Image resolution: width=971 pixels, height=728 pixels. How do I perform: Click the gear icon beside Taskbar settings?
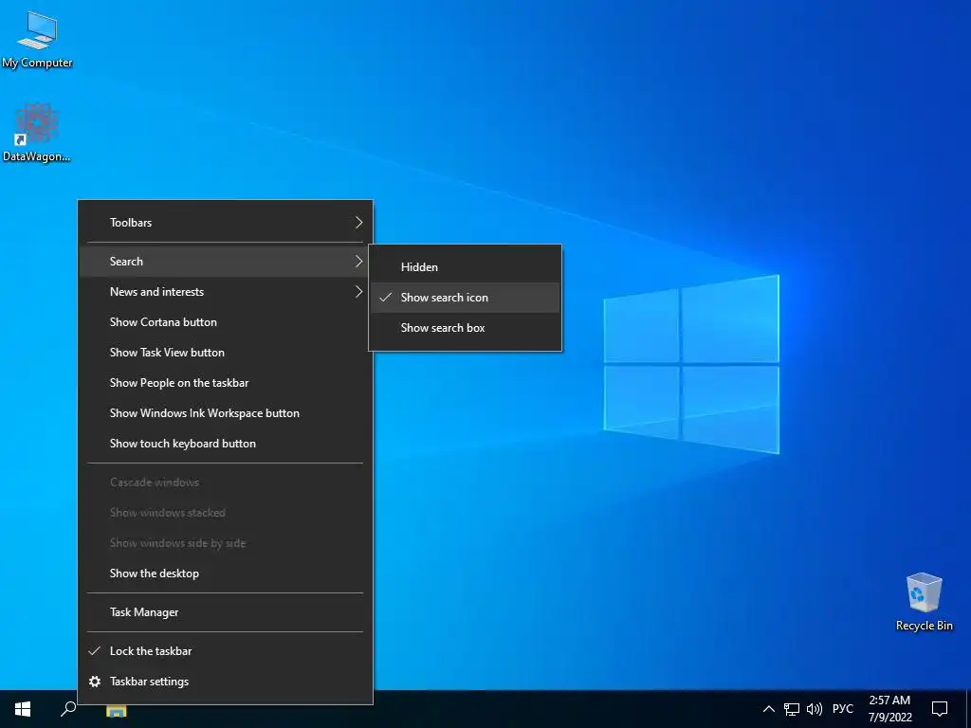tap(95, 682)
